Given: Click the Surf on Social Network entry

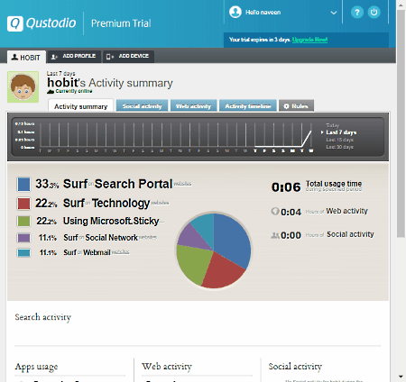Looking at the screenshot, I should (x=110, y=238).
